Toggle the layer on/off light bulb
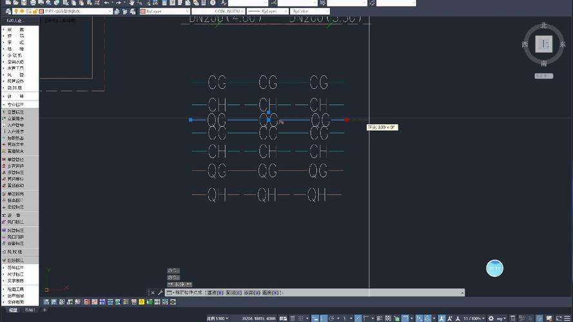The width and height of the screenshot is (573, 322). click(x=15, y=12)
